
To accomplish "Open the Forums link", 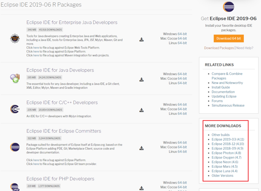I will (217, 101).
